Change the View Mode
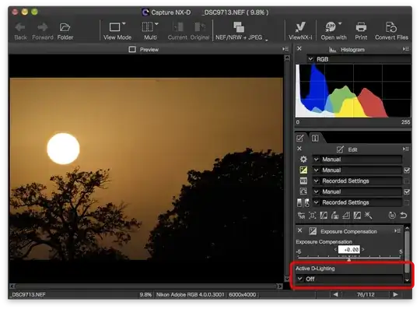The height and width of the screenshot is (309, 420). (x=117, y=31)
